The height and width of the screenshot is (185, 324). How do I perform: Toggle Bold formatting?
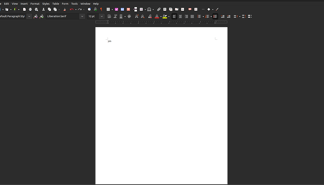(x=109, y=16)
